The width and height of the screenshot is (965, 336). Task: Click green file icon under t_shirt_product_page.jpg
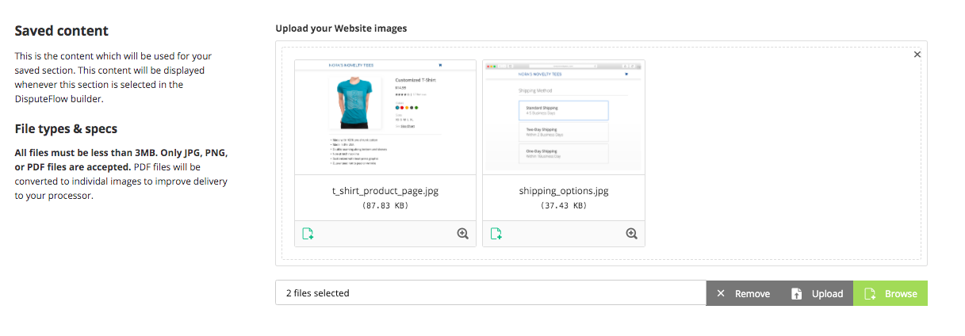tap(308, 234)
